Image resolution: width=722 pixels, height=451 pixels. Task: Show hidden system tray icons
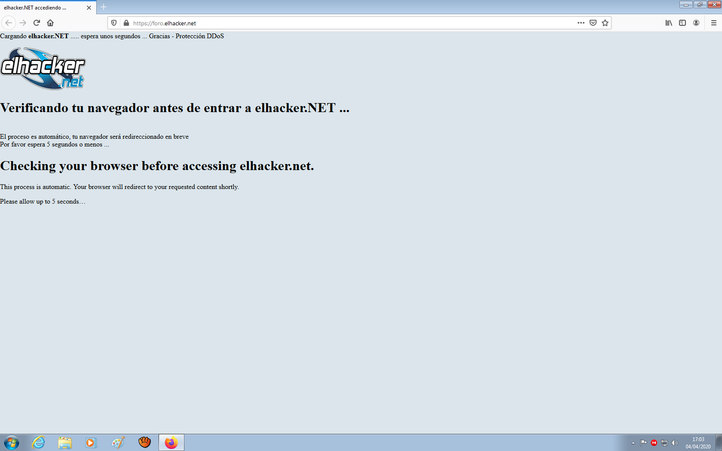point(633,443)
